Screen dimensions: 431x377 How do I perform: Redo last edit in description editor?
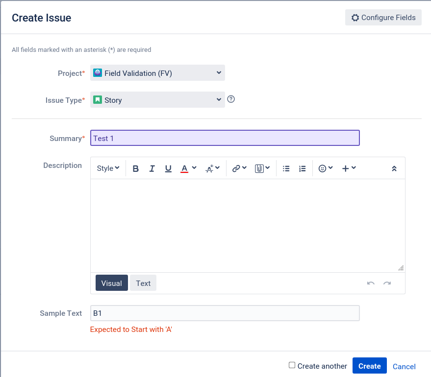387,283
